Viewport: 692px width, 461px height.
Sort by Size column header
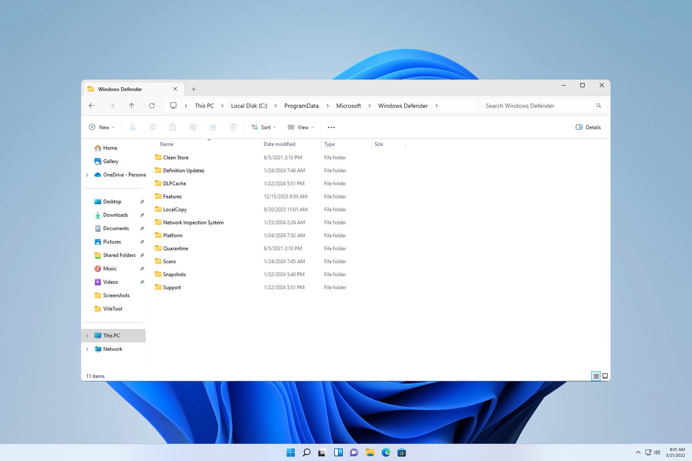[389, 144]
